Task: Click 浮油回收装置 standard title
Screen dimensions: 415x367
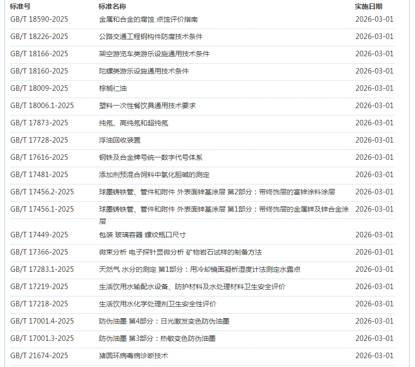Action: [120, 140]
